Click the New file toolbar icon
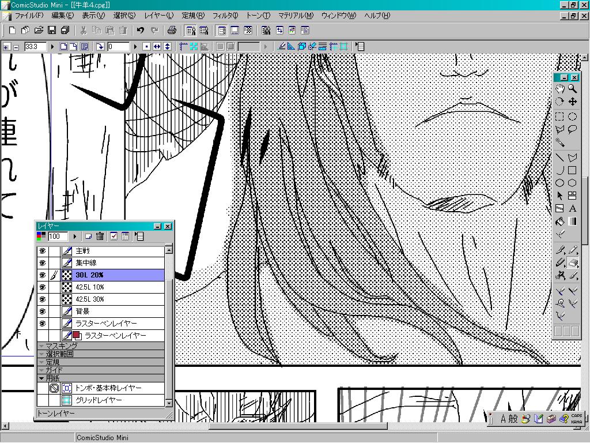The height and width of the screenshot is (443, 590). [12, 30]
